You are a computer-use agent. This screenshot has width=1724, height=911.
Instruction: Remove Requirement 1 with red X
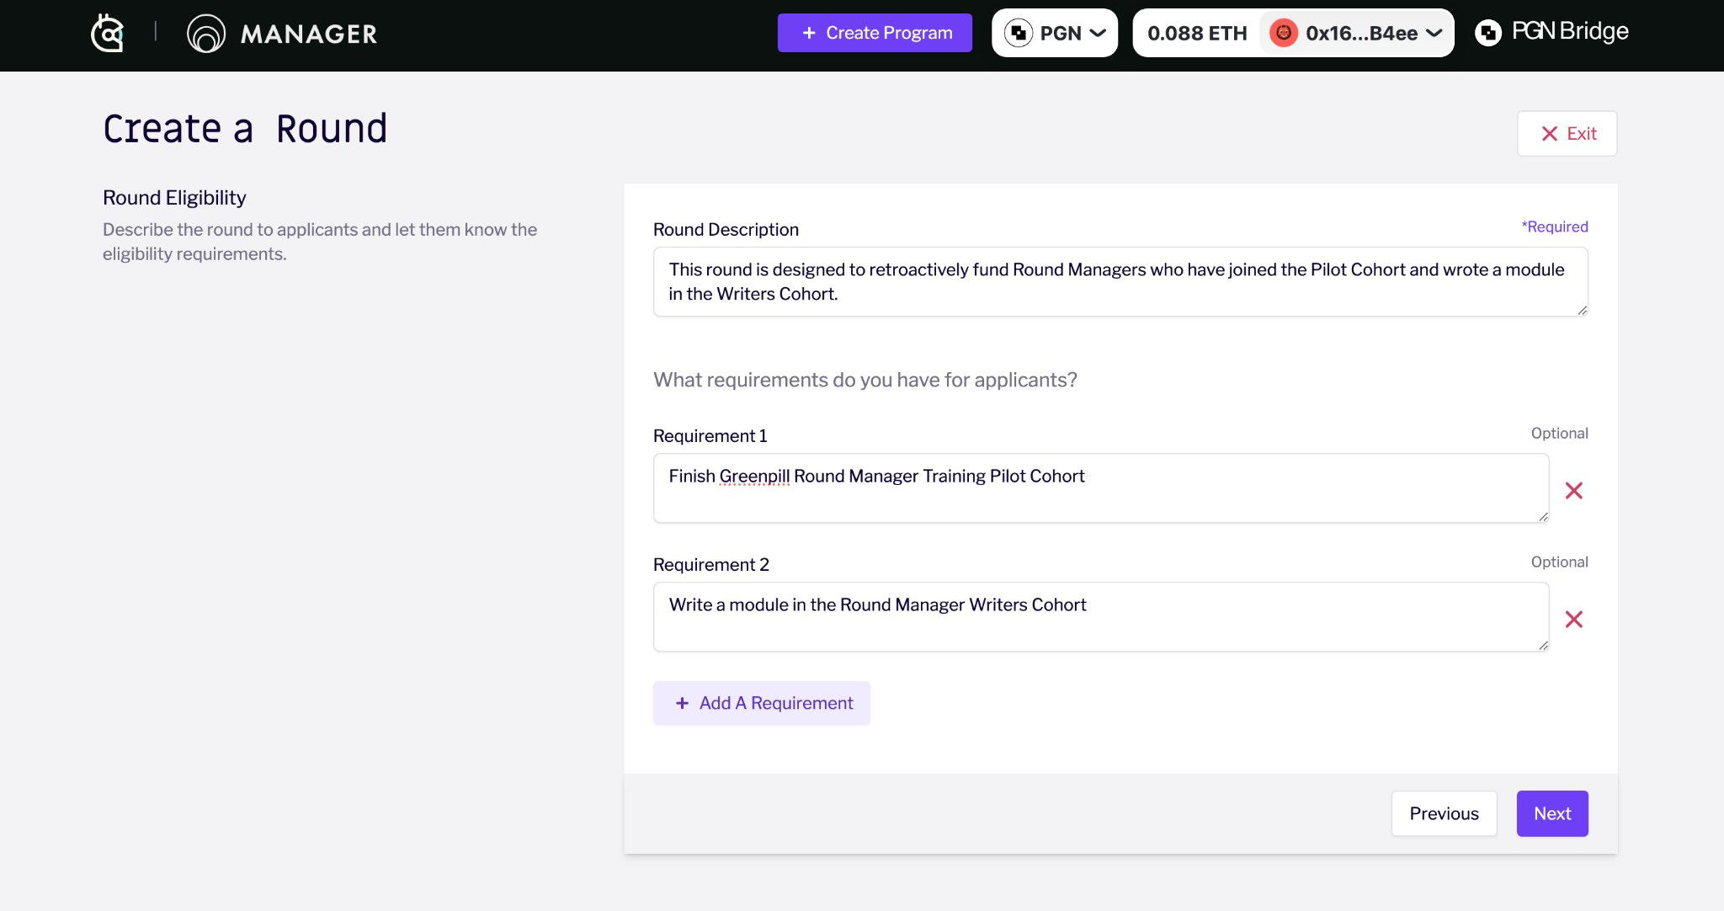coord(1574,491)
